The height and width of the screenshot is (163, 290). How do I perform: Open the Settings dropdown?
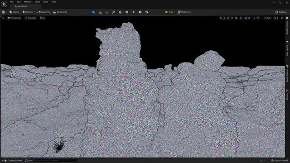coord(281,12)
